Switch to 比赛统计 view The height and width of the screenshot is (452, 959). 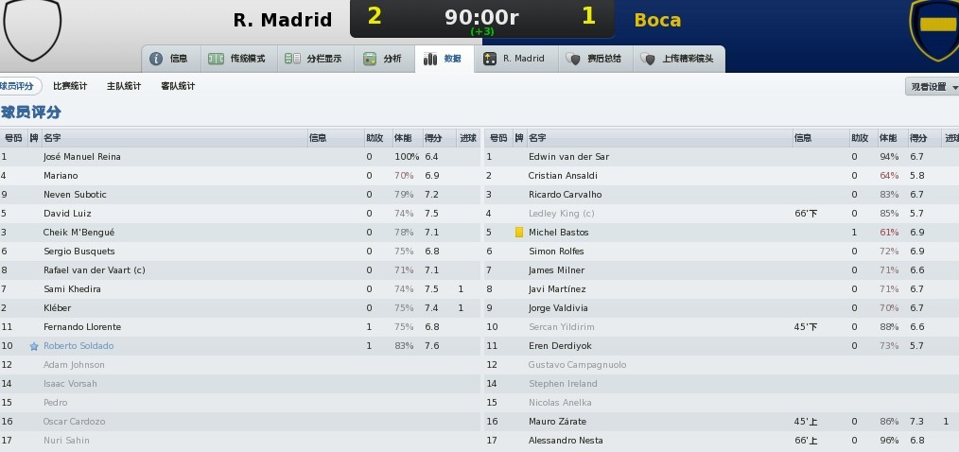click(70, 86)
